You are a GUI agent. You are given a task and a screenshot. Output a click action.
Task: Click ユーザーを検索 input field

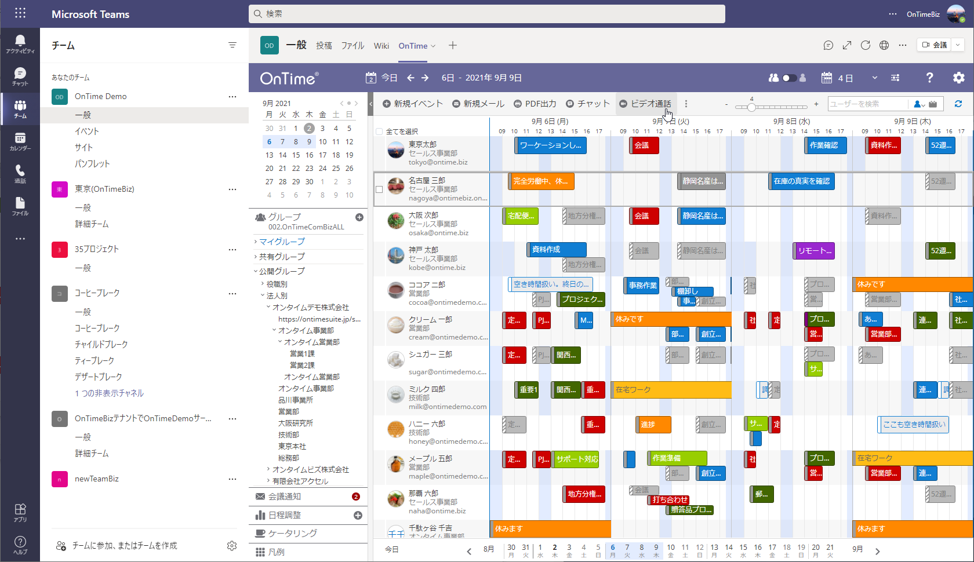click(868, 104)
